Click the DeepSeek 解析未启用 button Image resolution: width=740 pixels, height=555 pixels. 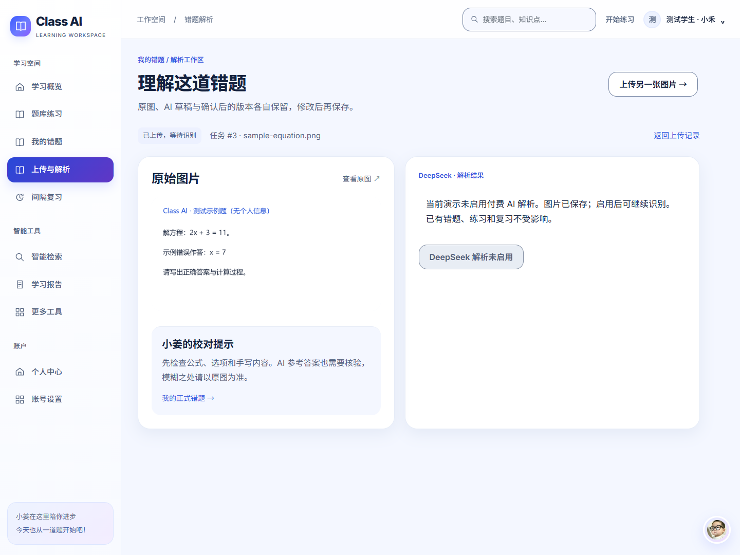point(471,257)
